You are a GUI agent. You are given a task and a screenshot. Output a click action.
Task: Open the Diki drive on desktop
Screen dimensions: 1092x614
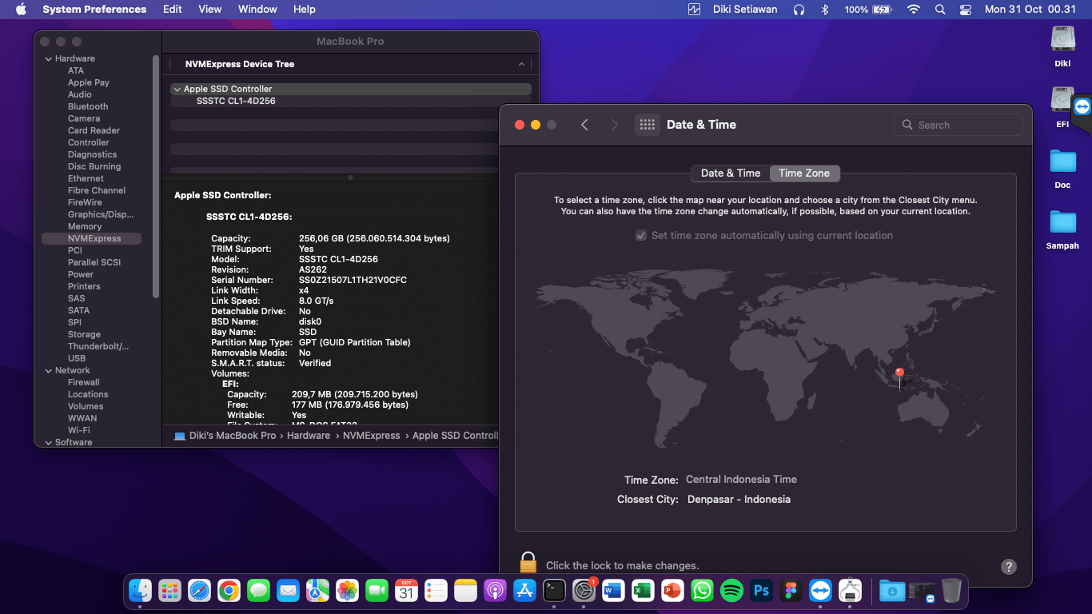point(1062,46)
